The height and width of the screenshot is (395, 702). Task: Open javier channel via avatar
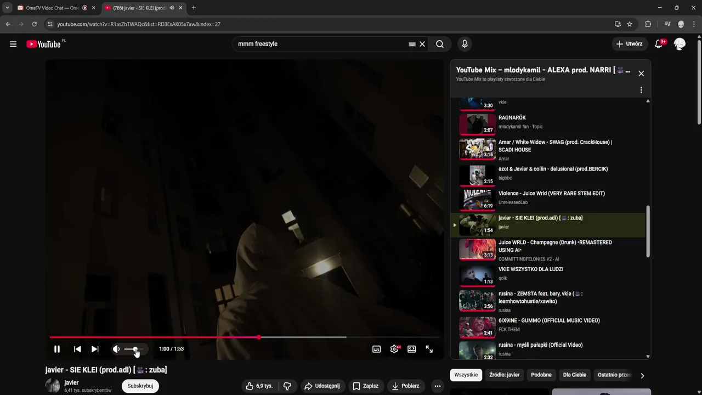pyautogui.click(x=53, y=386)
